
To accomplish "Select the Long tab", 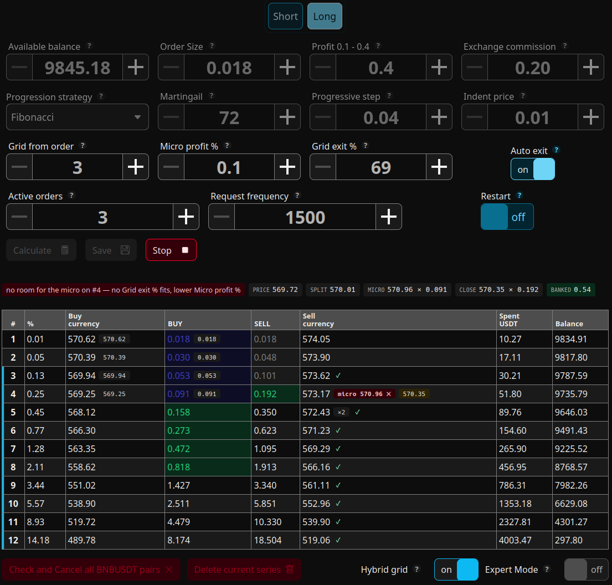I will 325,16.
